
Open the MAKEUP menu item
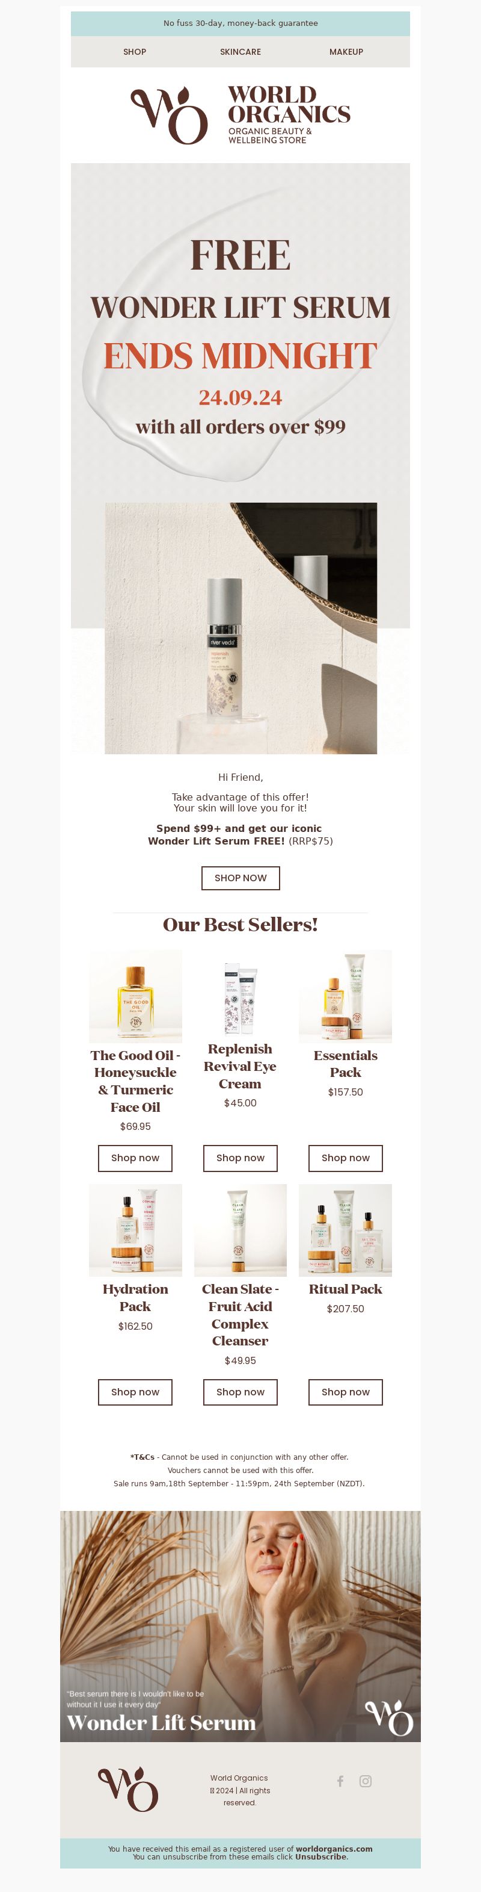(x=346, y=52)
